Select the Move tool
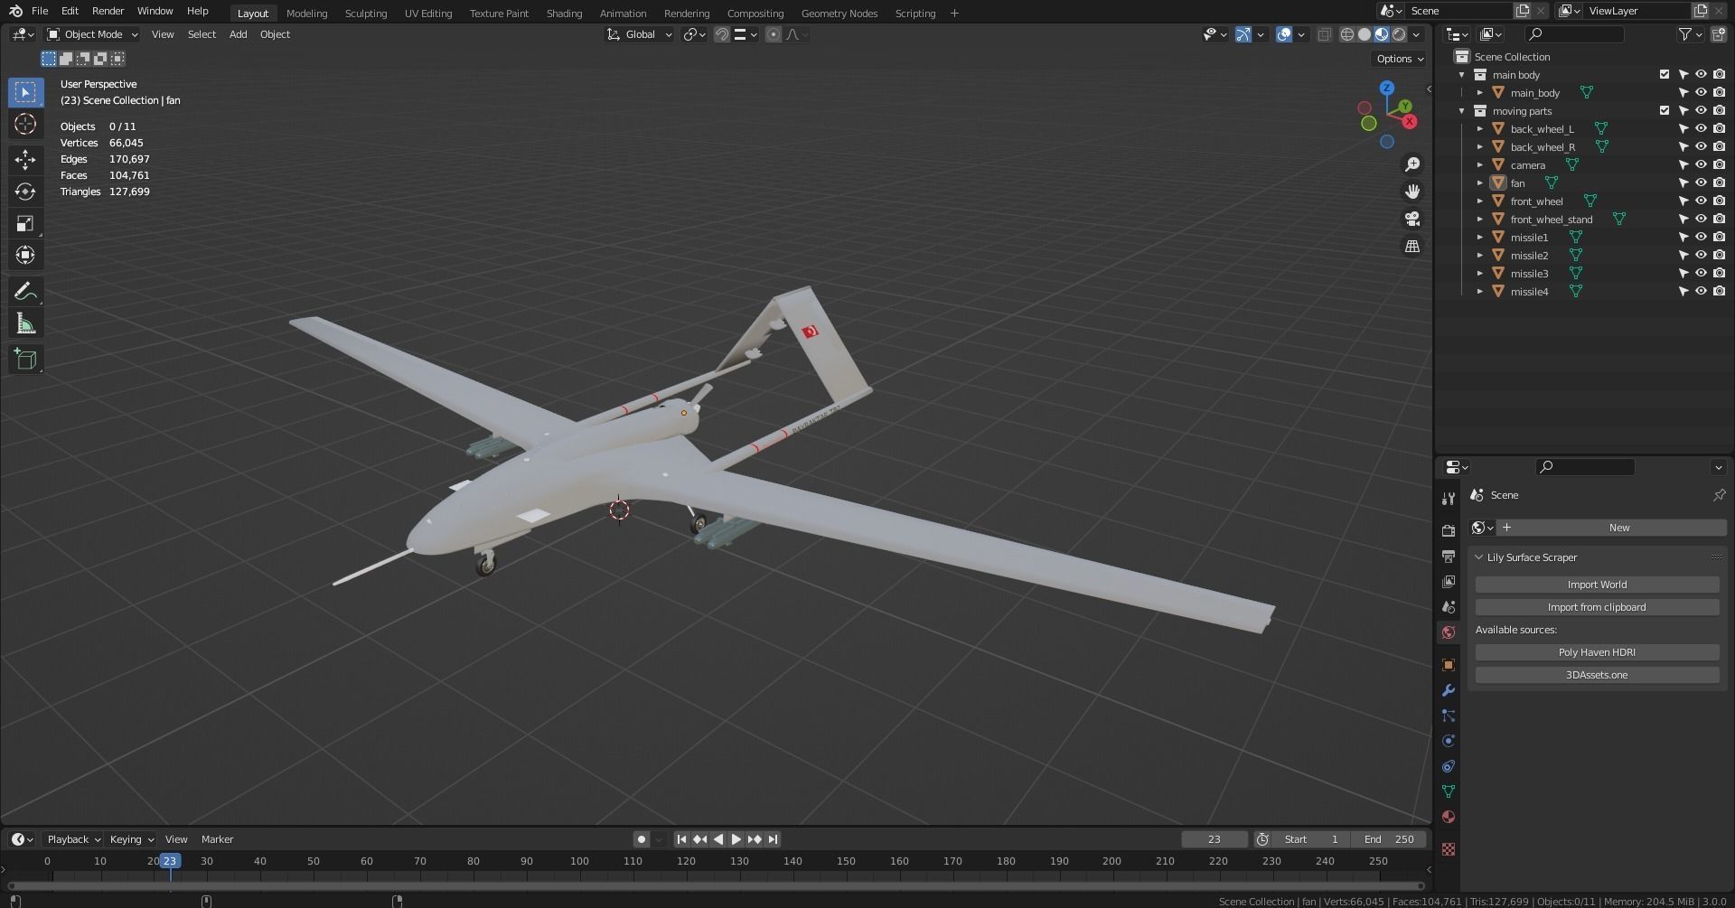Screen dimensions: 1735x908 tap(25, 160)
